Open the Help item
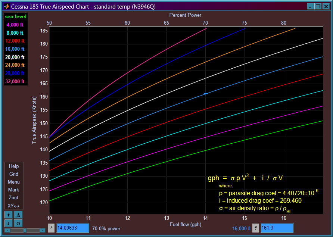This screenshot has height=237, width=333. click(x=13, y=166)
